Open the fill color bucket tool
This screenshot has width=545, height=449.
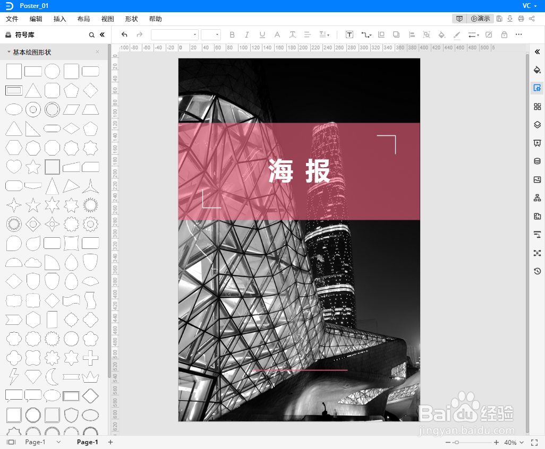pos(441,34)
